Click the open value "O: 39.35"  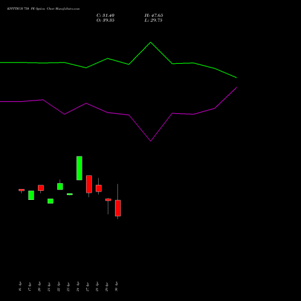(105, 20)
